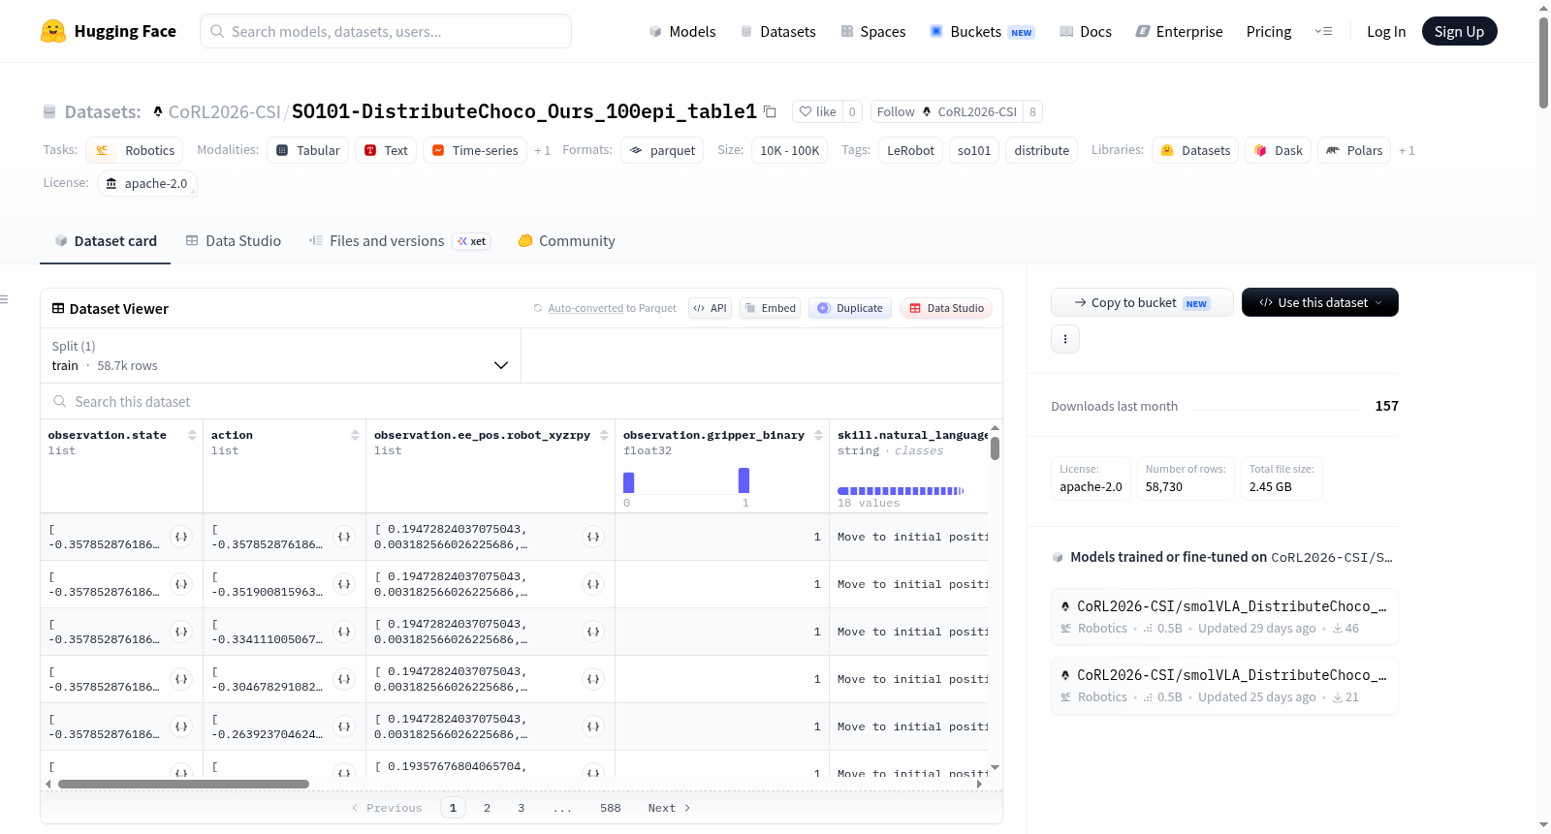Viewport: 1551px width, 834px height.
Task: Click gripper_binary histogram bar for value 1
Action: point(744,480)
